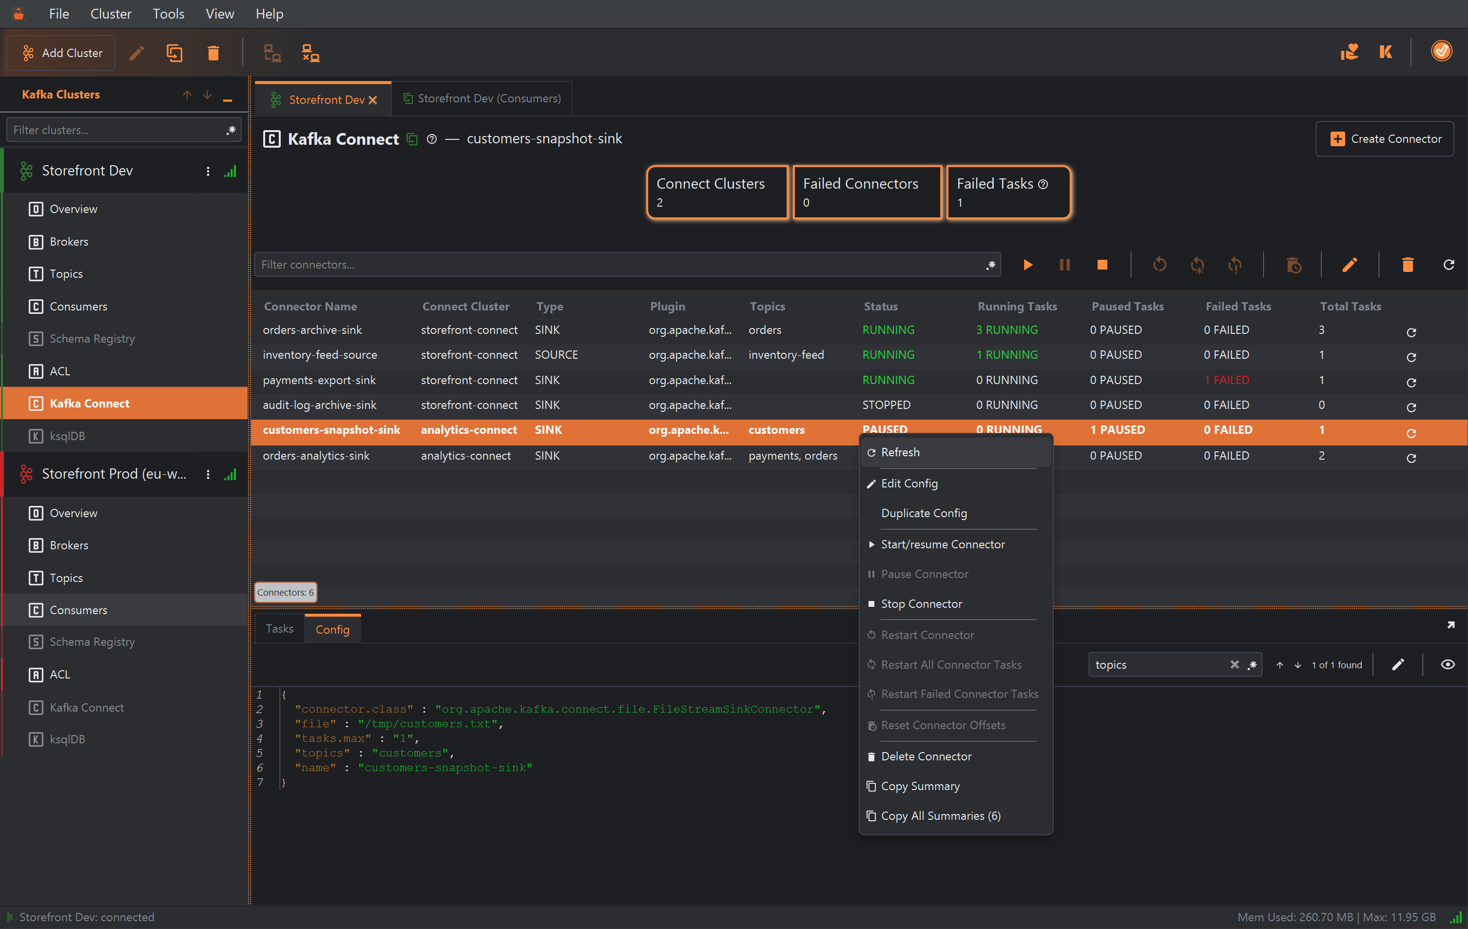Click the K logo icon at top right
This screenshot has width=1468, height=929.
pos(1386,52)
